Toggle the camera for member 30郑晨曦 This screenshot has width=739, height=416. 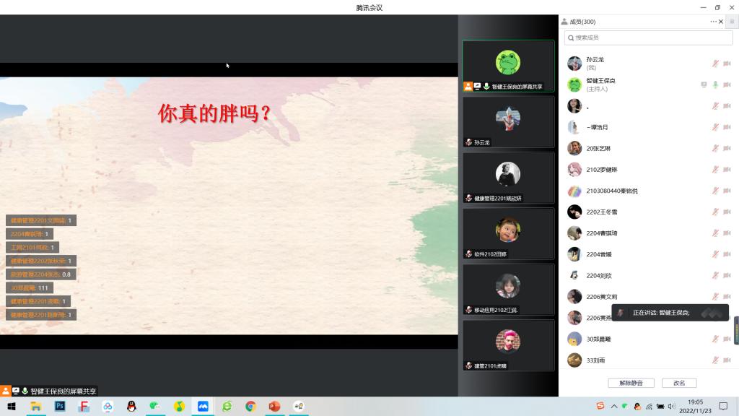[727, 339]
